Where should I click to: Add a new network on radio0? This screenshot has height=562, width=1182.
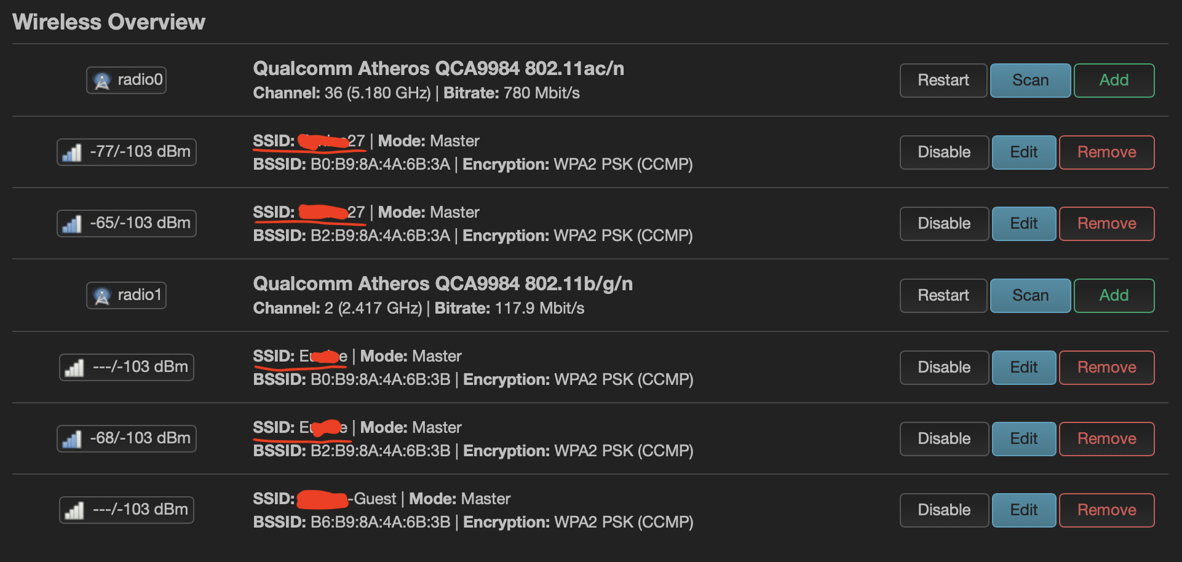tap(1114, 81)
